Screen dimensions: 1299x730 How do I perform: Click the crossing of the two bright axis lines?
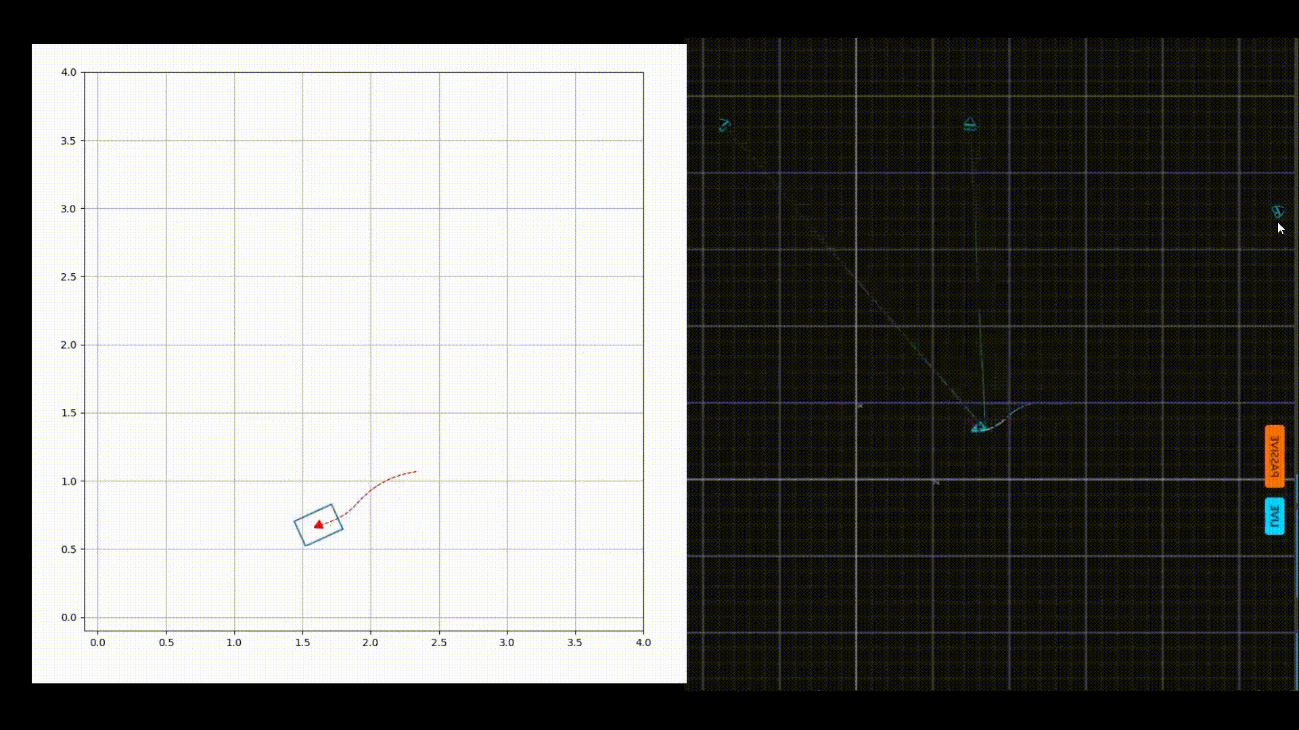(x=856, y=480)
